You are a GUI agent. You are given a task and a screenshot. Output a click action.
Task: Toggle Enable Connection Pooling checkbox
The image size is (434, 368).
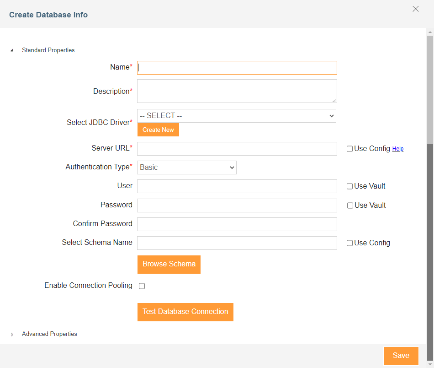click(142, 286)
